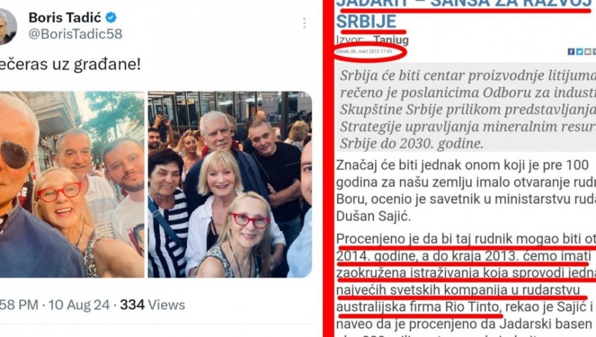Screen dimensions: 596x337
Task: Click the 10 Aug 24 tweet timestamp
Action: click(79, 305)
